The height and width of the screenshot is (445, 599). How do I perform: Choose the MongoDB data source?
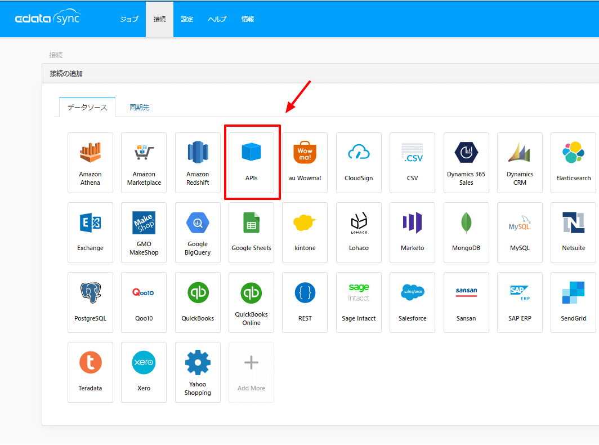[466, 233]
